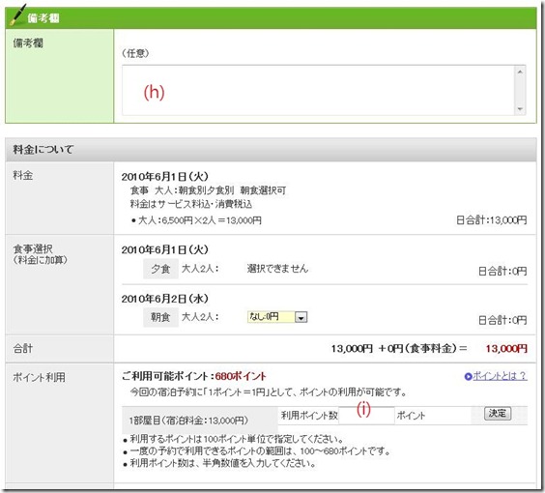This screenshot has height=493, width=545.
Task: Click the red total 13,000円
Action: coord(506,349)
